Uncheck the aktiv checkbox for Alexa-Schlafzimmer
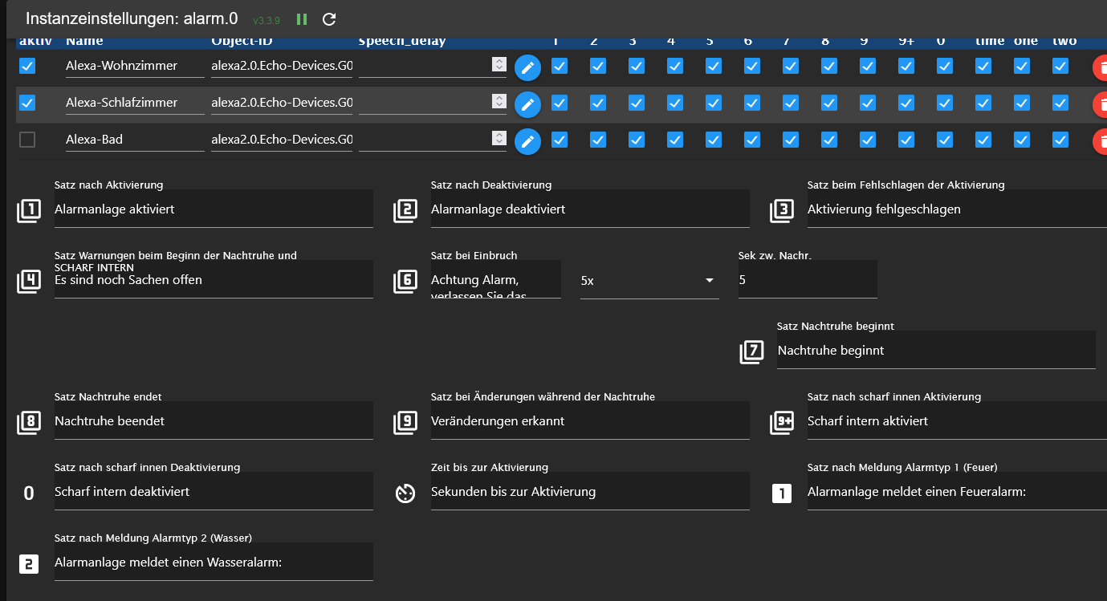This screenshot has width=1107, height=601. pos(27,103)
